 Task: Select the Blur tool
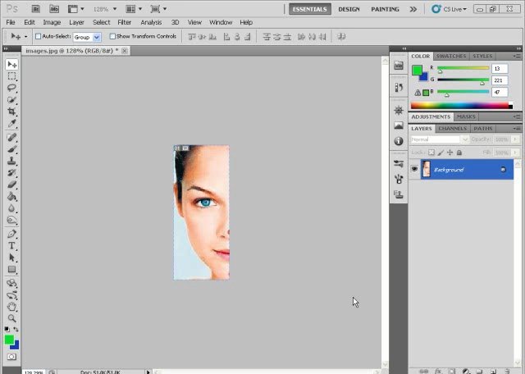[11, 208]
